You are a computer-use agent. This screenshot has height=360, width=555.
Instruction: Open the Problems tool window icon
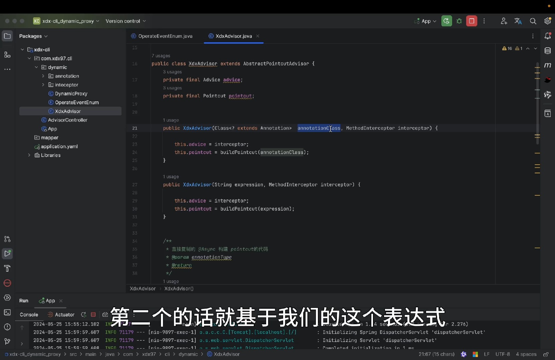tap(7, 327)
